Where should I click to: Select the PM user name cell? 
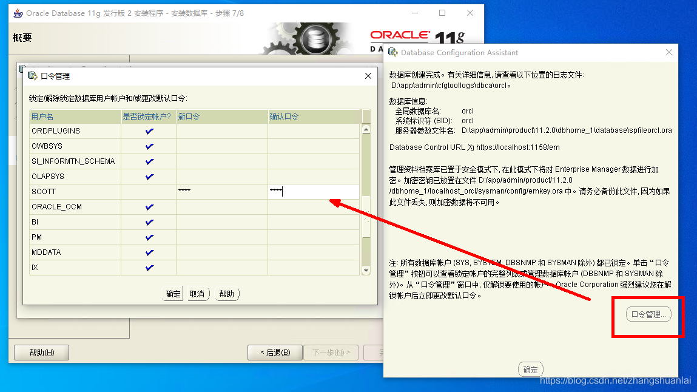click(75, 237)
